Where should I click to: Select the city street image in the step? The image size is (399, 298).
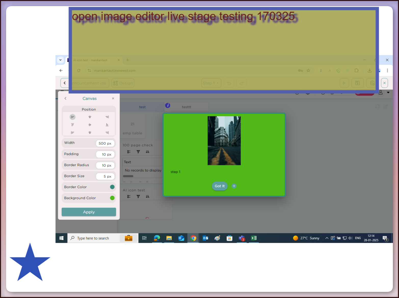pos(224,141)
